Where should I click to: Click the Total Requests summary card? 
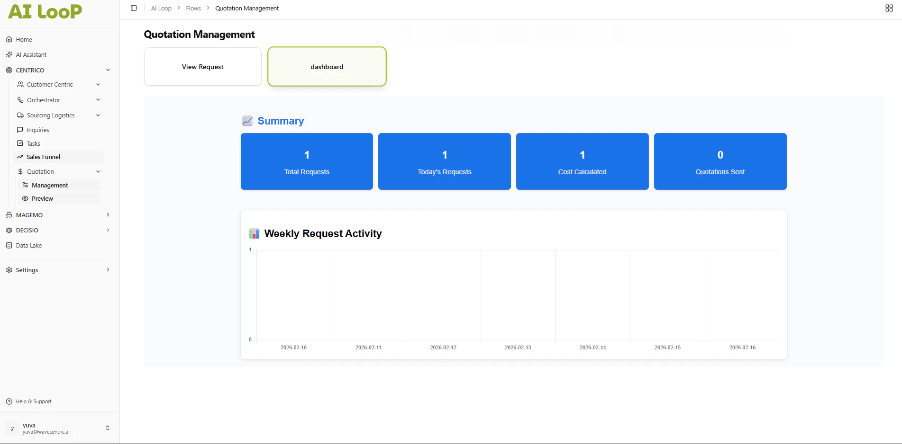(306, 161)
